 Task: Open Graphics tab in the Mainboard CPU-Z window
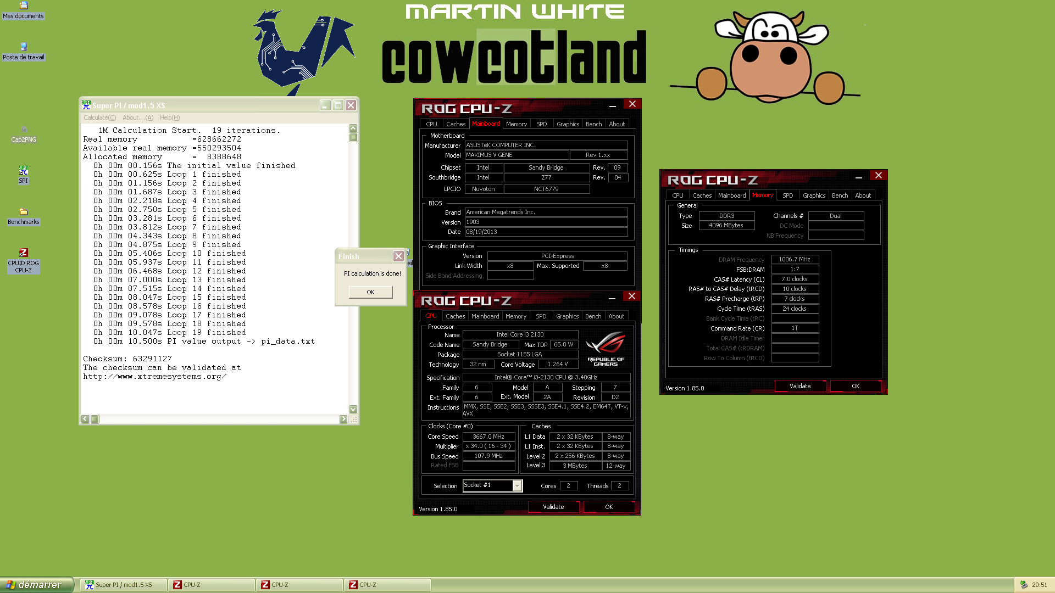point(568,124)
